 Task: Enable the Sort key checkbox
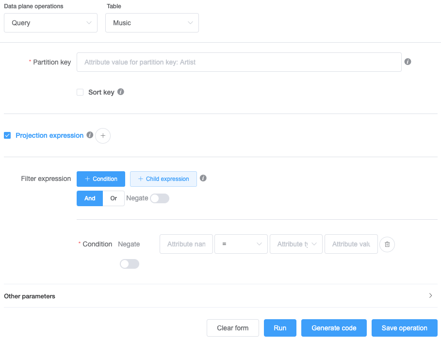[x=80, y=92]
